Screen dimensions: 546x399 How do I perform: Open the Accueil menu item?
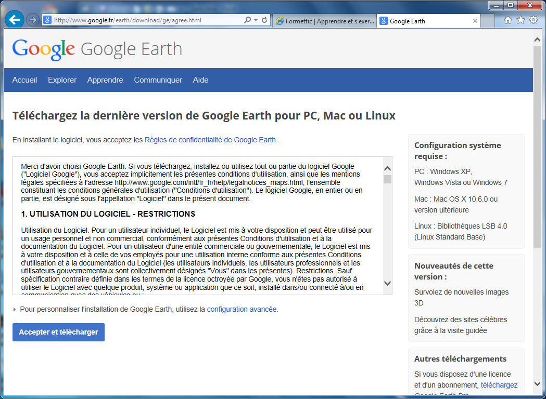pyautogui.click(x=24, y=80)
